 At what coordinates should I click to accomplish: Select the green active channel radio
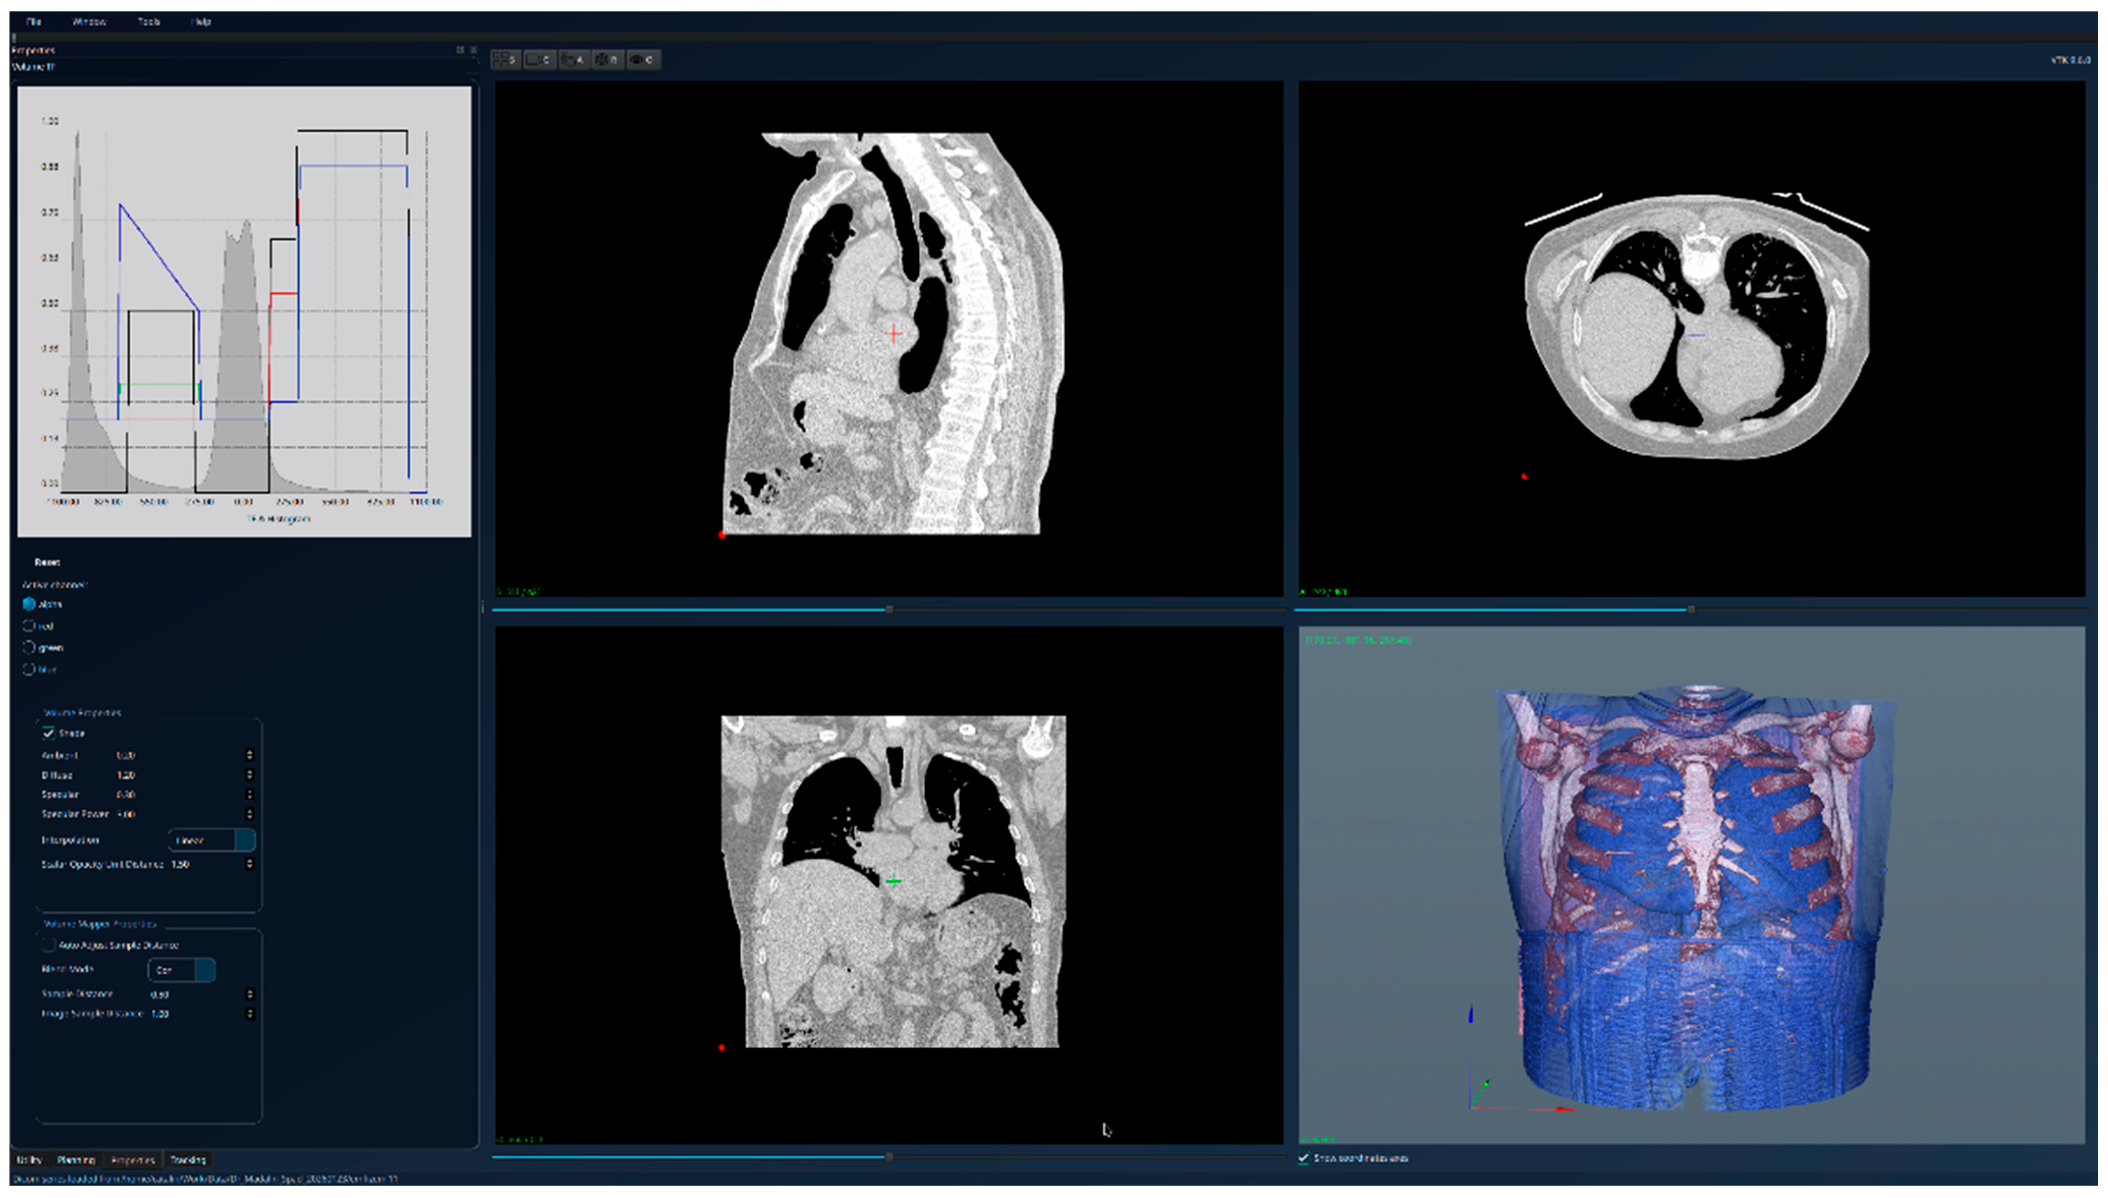(x=29, y=648)
